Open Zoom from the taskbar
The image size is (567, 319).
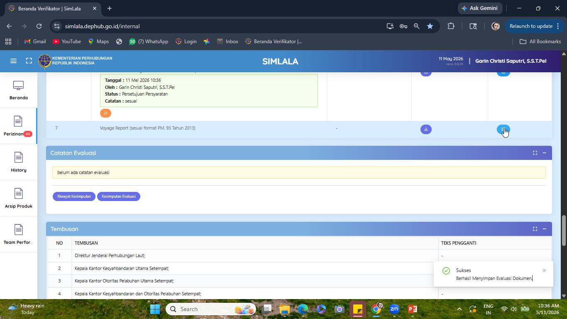pos(394,309)
